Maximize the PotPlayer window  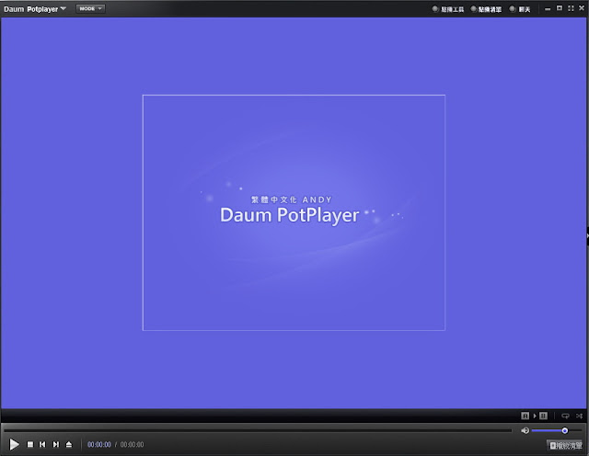click(x=560, y=8)
